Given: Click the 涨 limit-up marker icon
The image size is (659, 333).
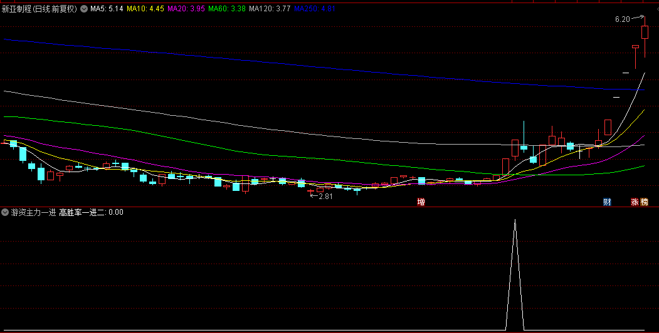Looking at the screenshot, I should click(x=635, y=202).
